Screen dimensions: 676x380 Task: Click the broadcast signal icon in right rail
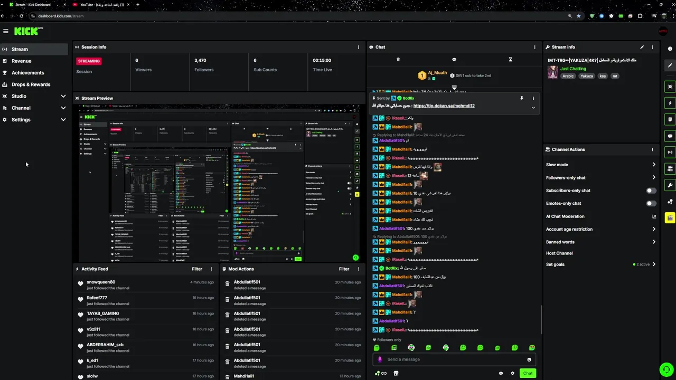[670, 152]
